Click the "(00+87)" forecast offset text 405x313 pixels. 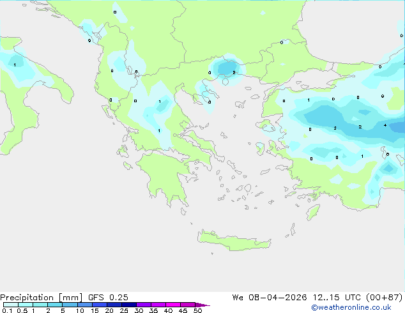[x=385, y=297]
